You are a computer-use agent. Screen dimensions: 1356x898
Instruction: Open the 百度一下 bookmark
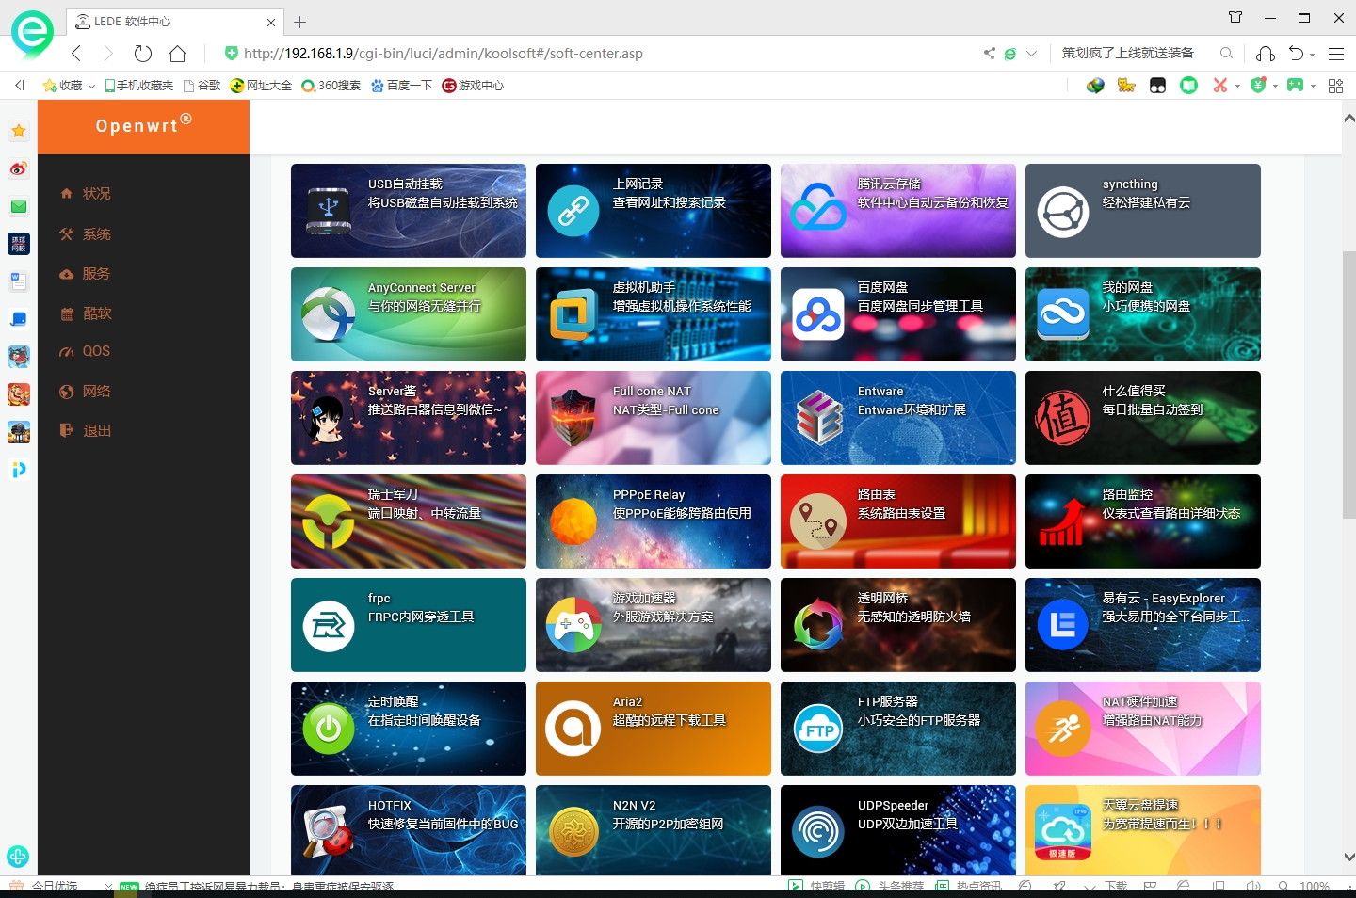tap(402, 86)
